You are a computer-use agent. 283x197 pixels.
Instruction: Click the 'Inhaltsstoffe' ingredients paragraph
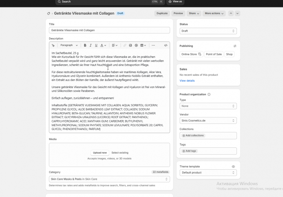(x=108, y=117)
